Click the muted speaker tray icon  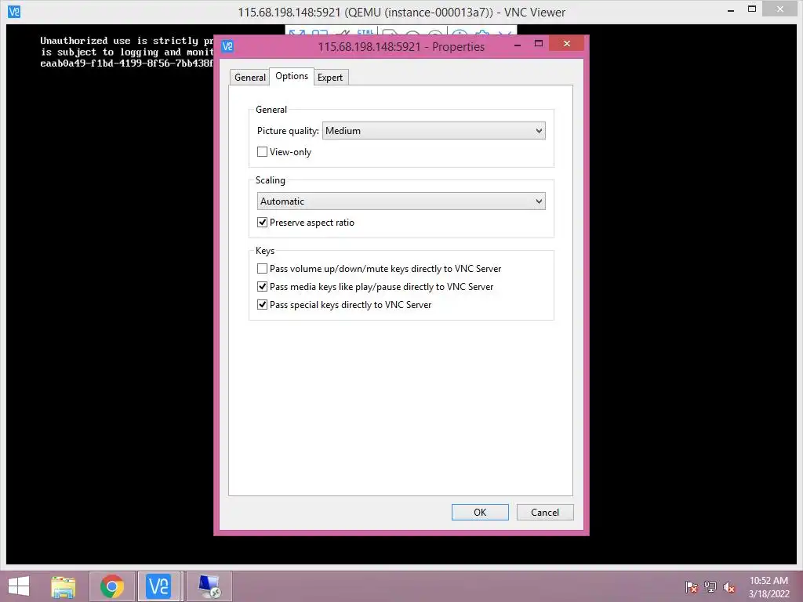coord(729,587)
